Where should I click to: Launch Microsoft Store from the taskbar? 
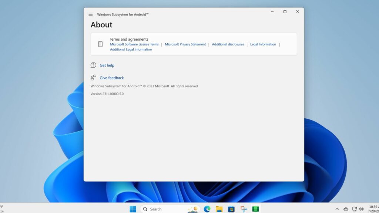coord(231,209)
